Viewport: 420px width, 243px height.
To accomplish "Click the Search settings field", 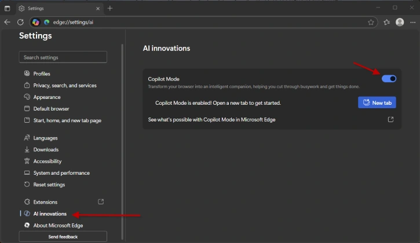I will 63,57.
